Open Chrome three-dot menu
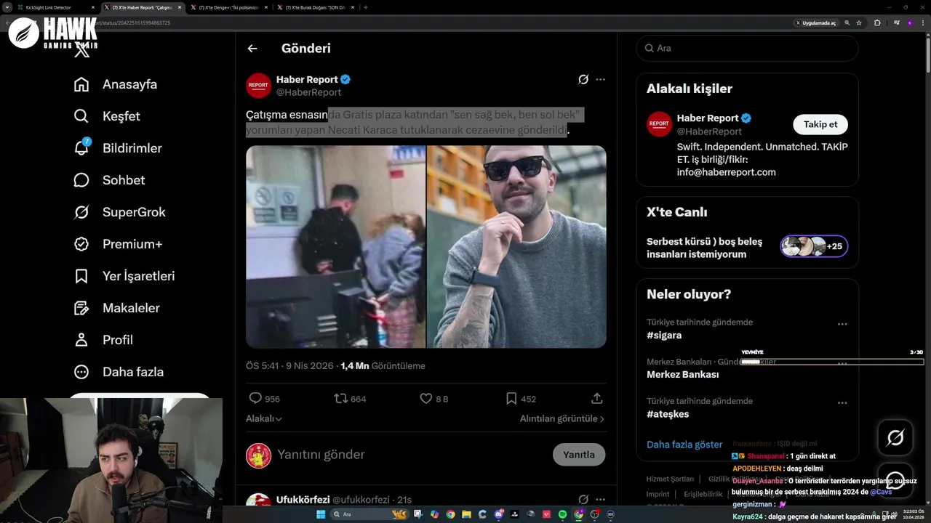Viewport: 931px width, 523px height. pos(923,23)
